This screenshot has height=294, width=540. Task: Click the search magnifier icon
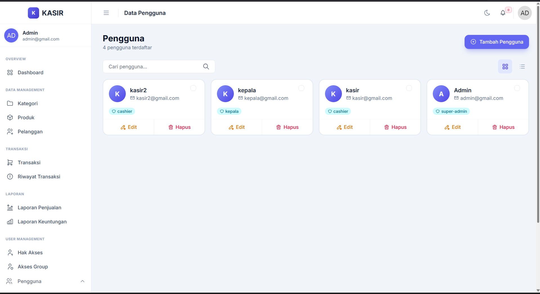206,67
